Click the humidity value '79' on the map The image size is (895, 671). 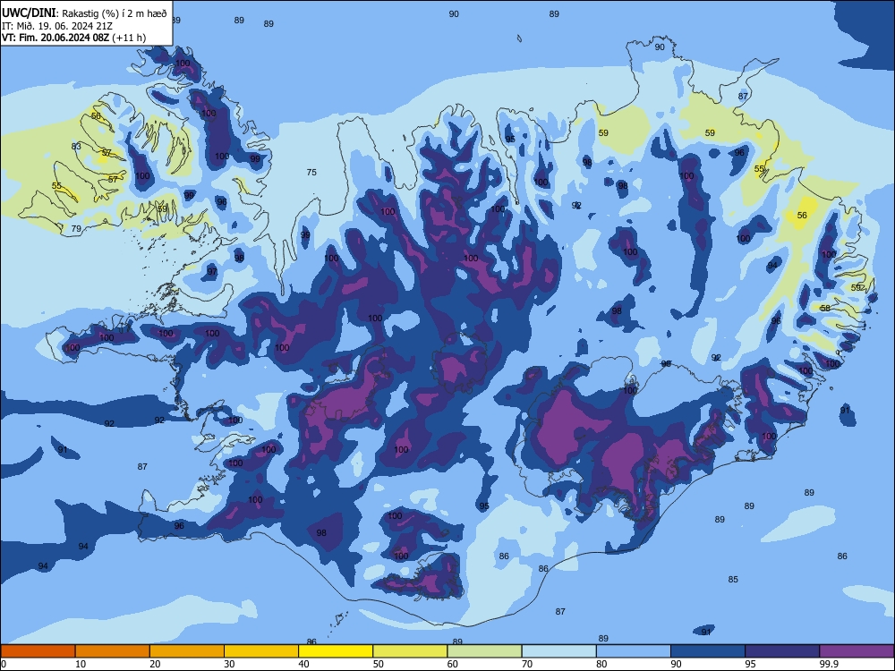click(x=76, y=229)
